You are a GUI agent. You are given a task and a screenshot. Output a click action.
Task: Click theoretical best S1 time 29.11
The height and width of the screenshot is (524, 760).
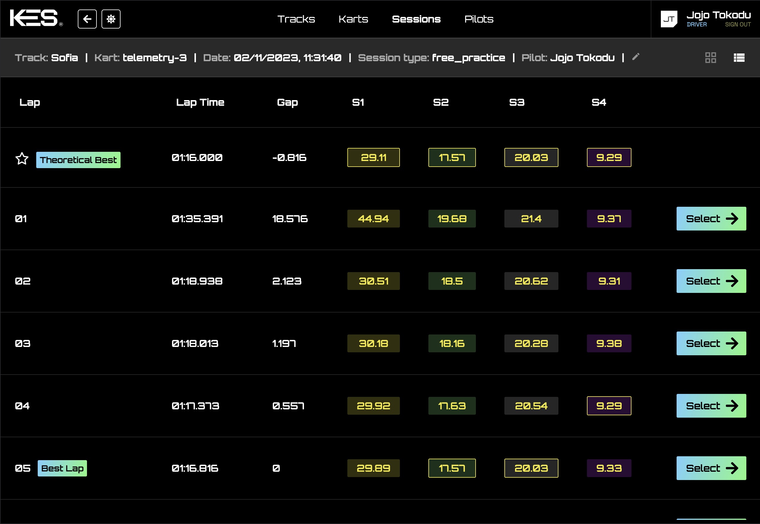click(373, 158)
